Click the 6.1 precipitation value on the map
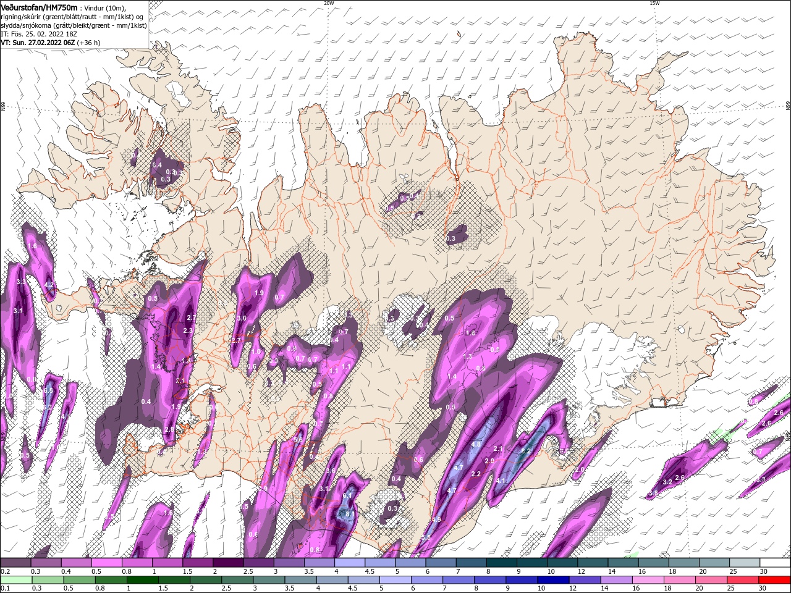Viewport: 791px width, 593px height. pos(347,495)
